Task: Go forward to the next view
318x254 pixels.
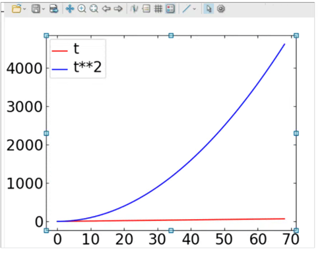Action: click(x=118, y=9)
